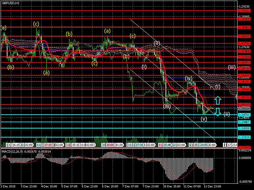Select the 1.25513 price label
254x190 pixels.
[x=244, y=97]
